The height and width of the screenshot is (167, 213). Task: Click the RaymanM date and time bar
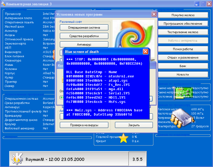pos(69,159)
